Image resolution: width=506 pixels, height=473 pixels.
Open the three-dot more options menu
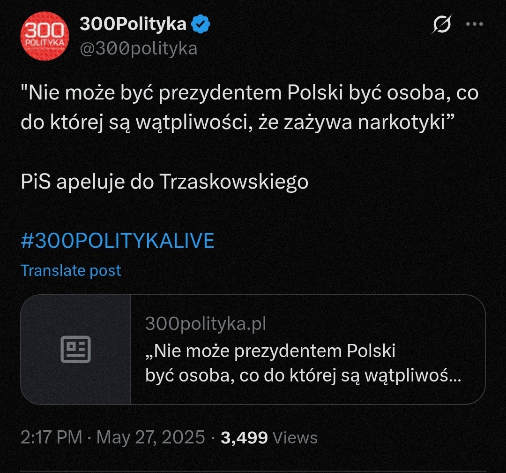(x=474, y=24)
